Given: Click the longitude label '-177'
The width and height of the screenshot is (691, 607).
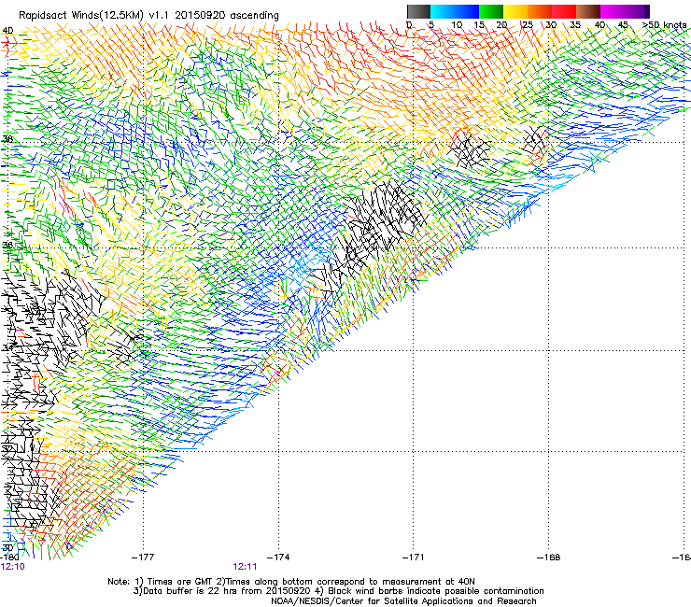Looking at the screenshot, I should (143, 558).
